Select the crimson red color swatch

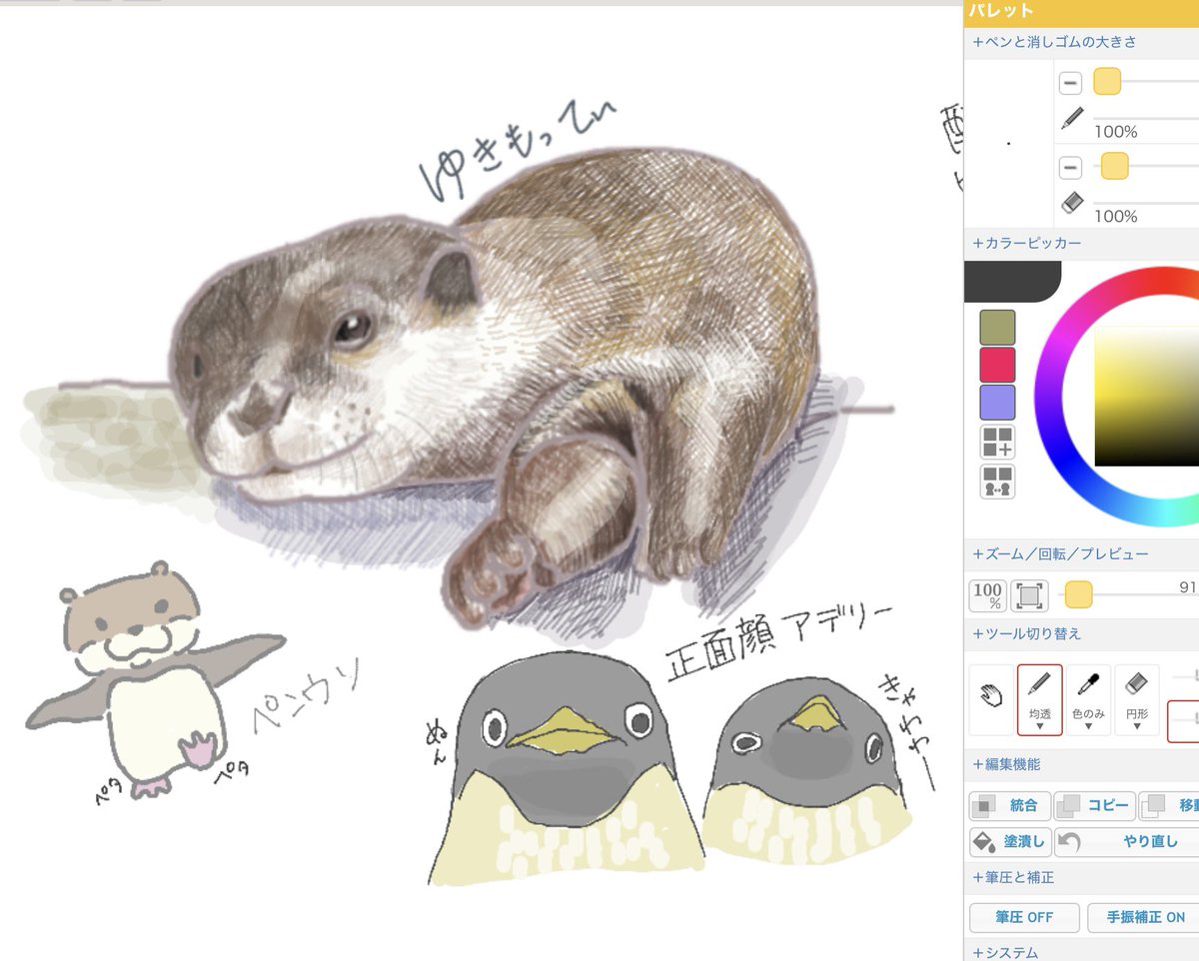pyautogui.click(x=997, y=365)
